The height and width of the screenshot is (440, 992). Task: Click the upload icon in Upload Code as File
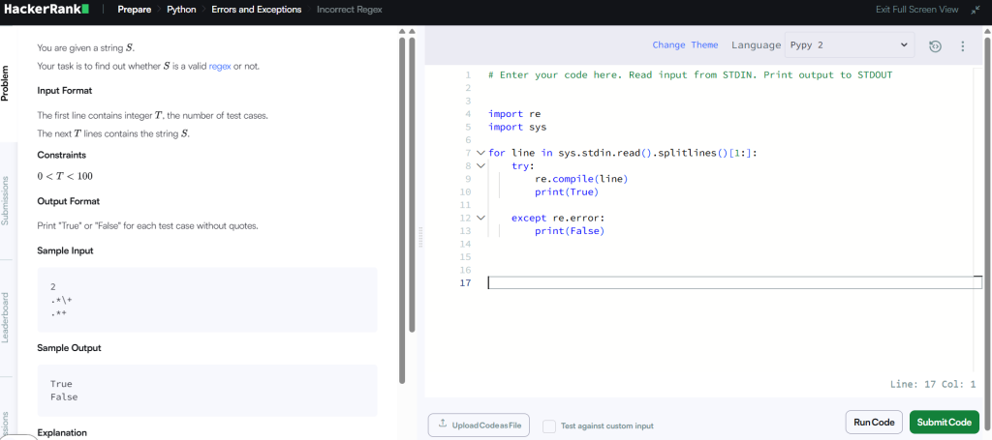click(x=443, y=425)
